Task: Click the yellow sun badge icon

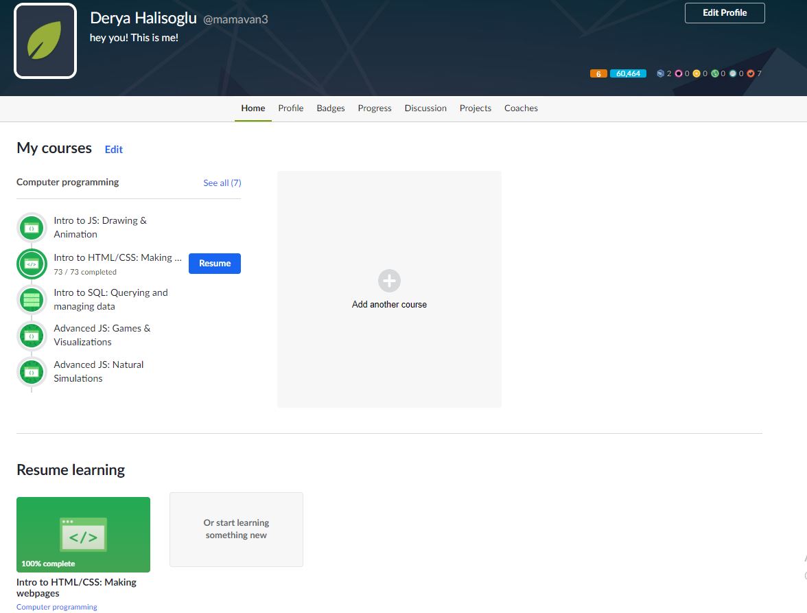Action: click(x=697, y=73)
